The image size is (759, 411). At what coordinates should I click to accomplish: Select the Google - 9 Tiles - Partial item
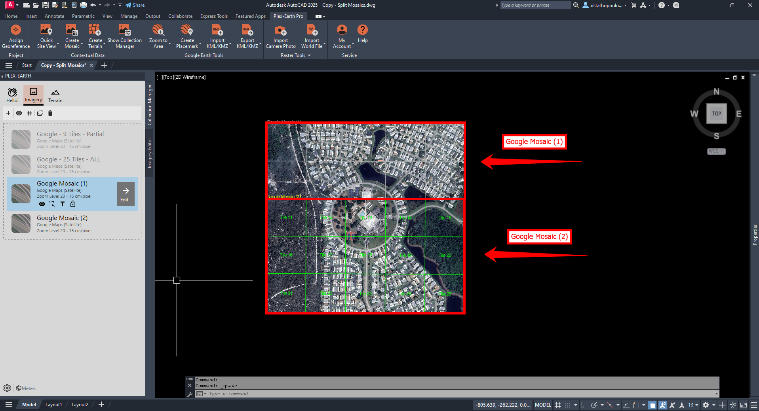[x=72, y=139]
